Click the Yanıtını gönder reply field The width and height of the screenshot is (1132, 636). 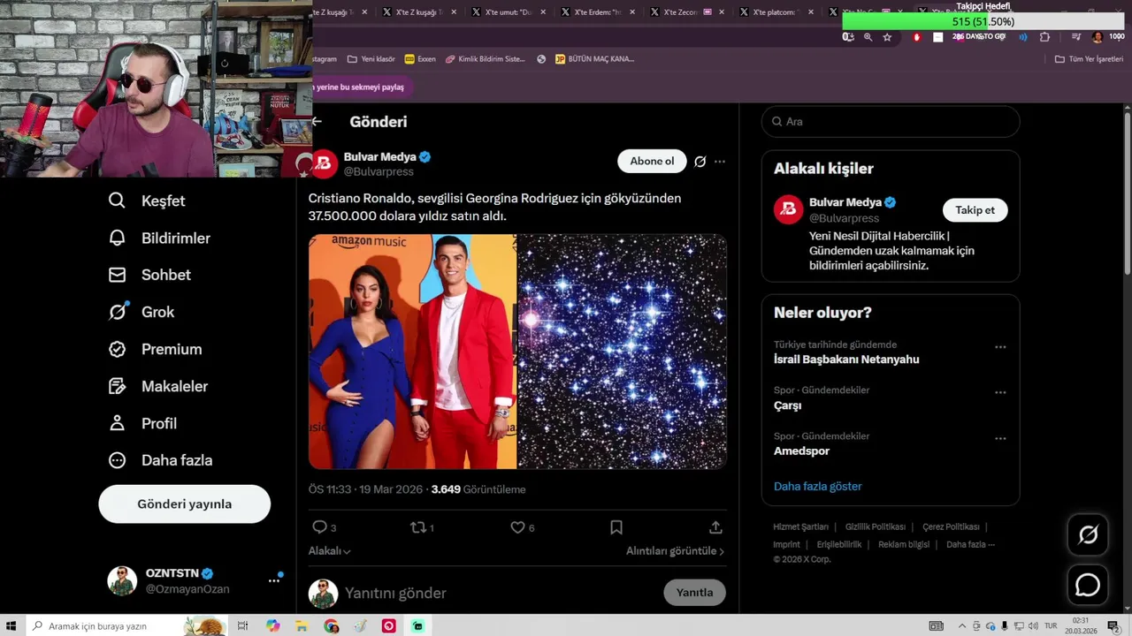click(x=500, y=593)
